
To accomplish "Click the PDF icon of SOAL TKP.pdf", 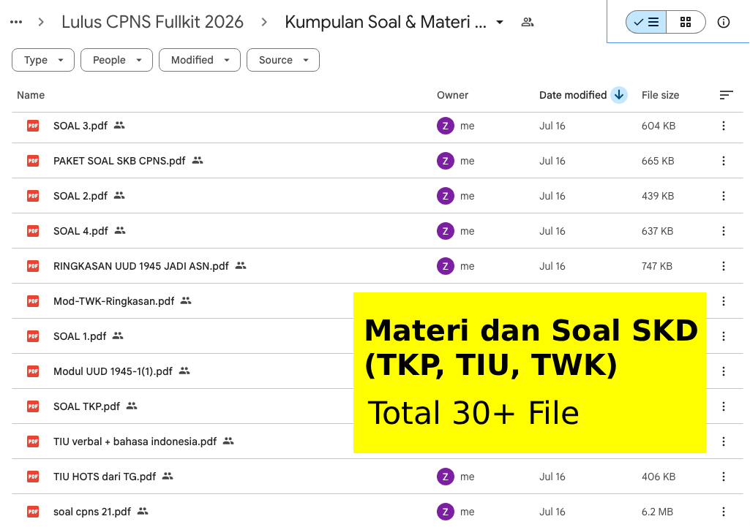I will coord(33,406).
